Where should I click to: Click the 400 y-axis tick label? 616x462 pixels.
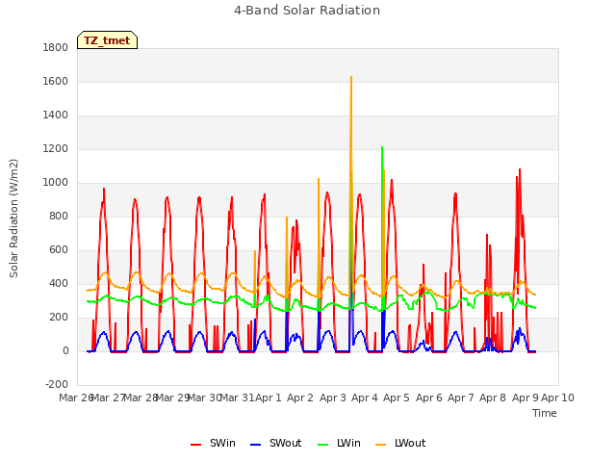click(59, 284)
